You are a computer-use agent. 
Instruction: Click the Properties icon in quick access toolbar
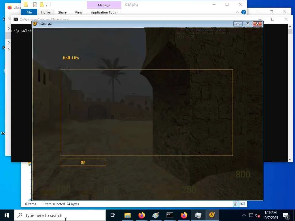tap(35, 5)
